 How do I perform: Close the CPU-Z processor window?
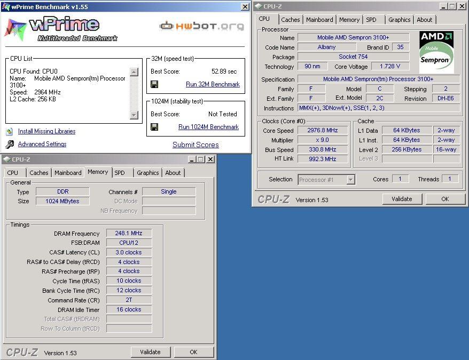click(x=462, y=6)
